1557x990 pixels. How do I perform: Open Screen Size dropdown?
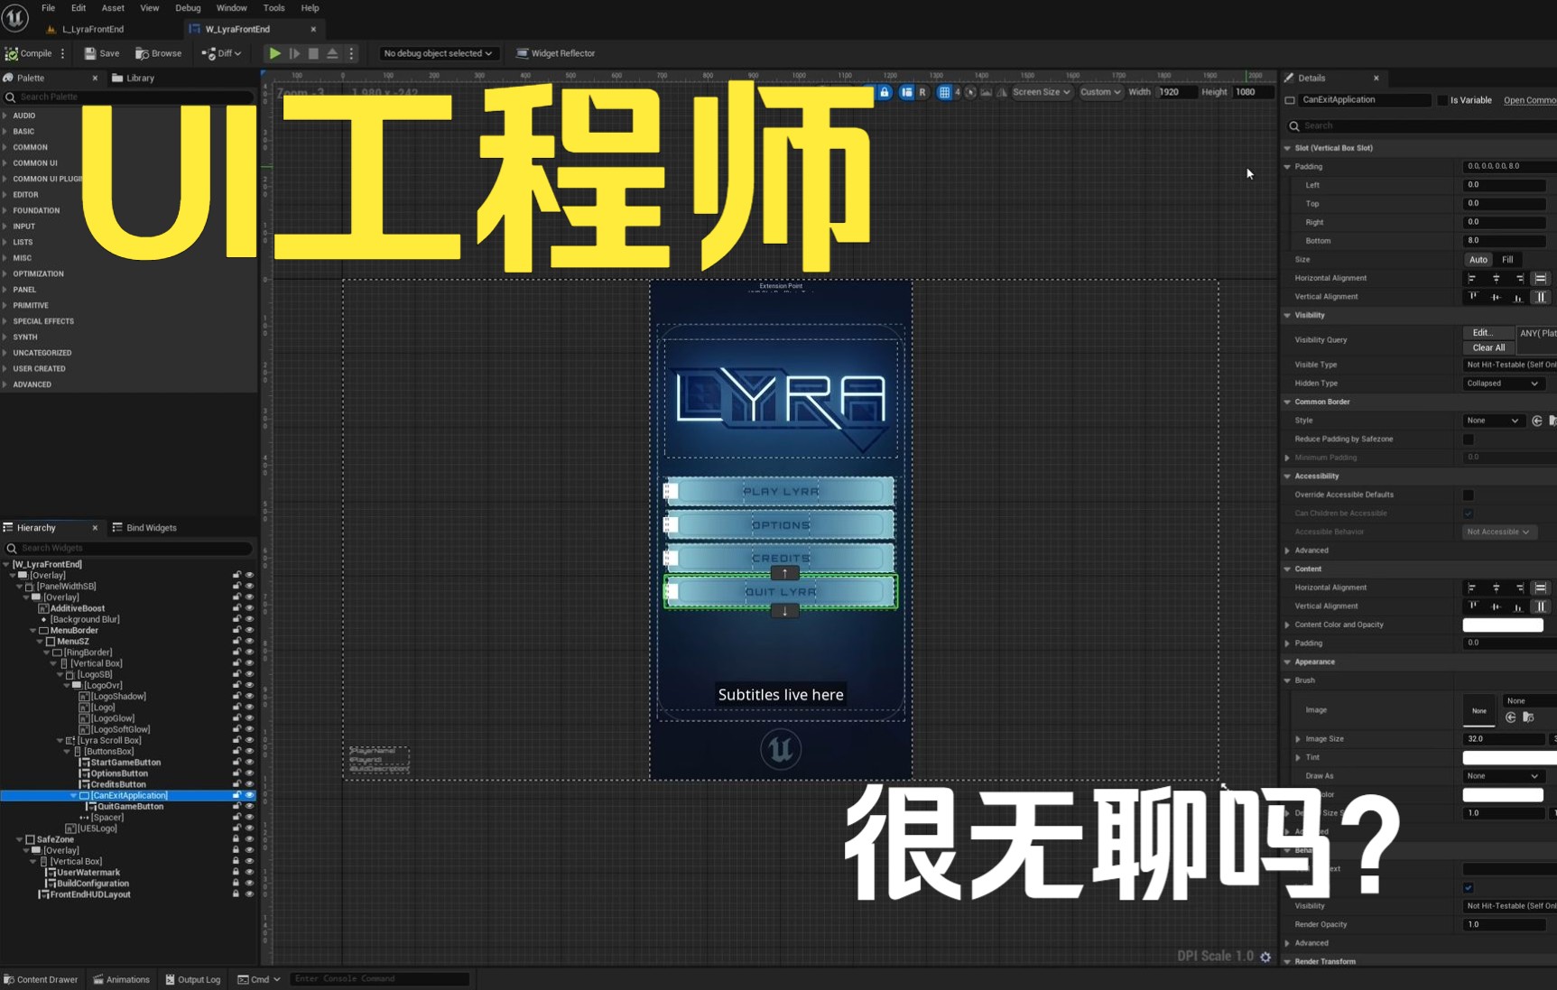tap(1041, 92)
